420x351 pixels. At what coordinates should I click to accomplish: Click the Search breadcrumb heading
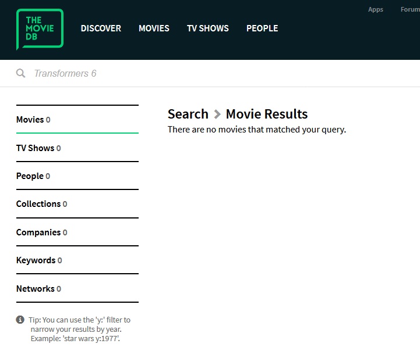click(x=188, y=114)
